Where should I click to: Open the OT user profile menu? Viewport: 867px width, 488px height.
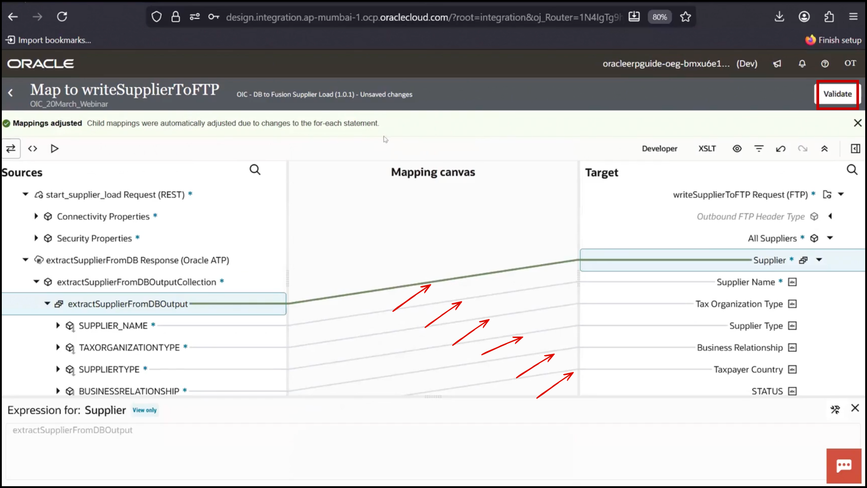click(x=850, y=63)
